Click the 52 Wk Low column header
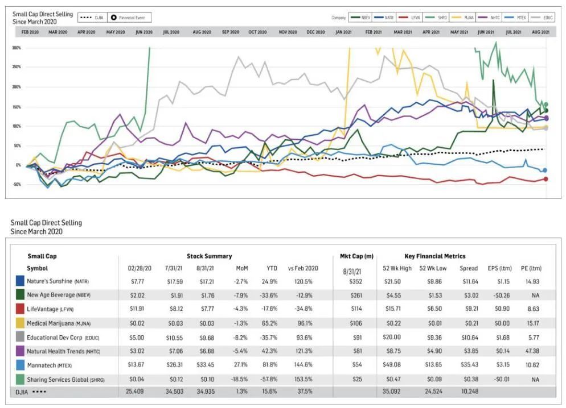This screenshot has width=566, height=408. point(433,268)
